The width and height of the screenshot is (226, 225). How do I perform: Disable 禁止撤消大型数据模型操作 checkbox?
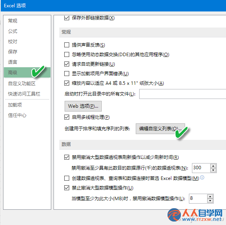point(67,188)
